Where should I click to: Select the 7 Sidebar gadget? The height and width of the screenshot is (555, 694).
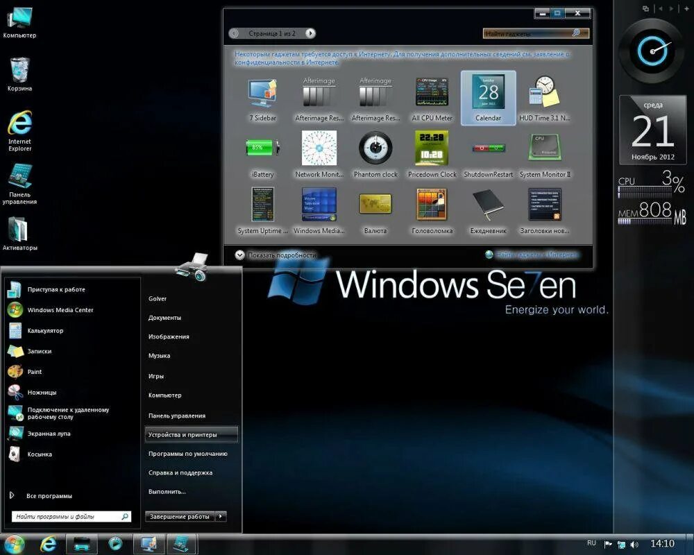[262, 99]
